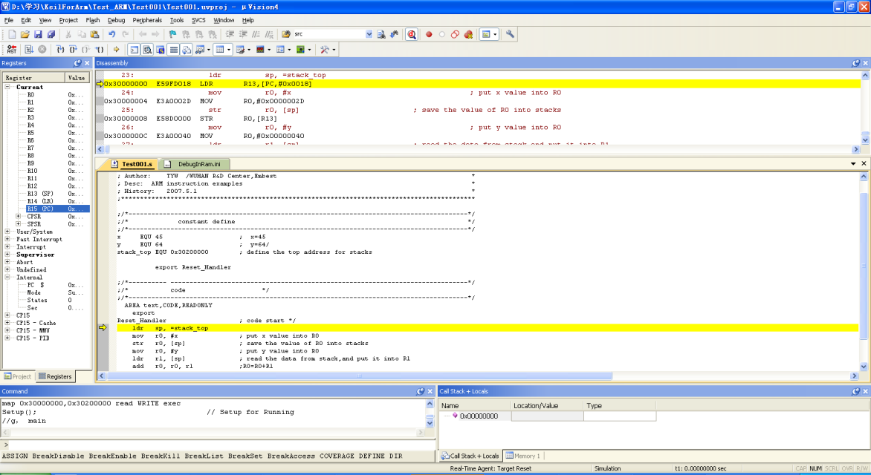
Task: Switch to the Project panel tab
Action: pyautogui.click(x=18, y=376)
